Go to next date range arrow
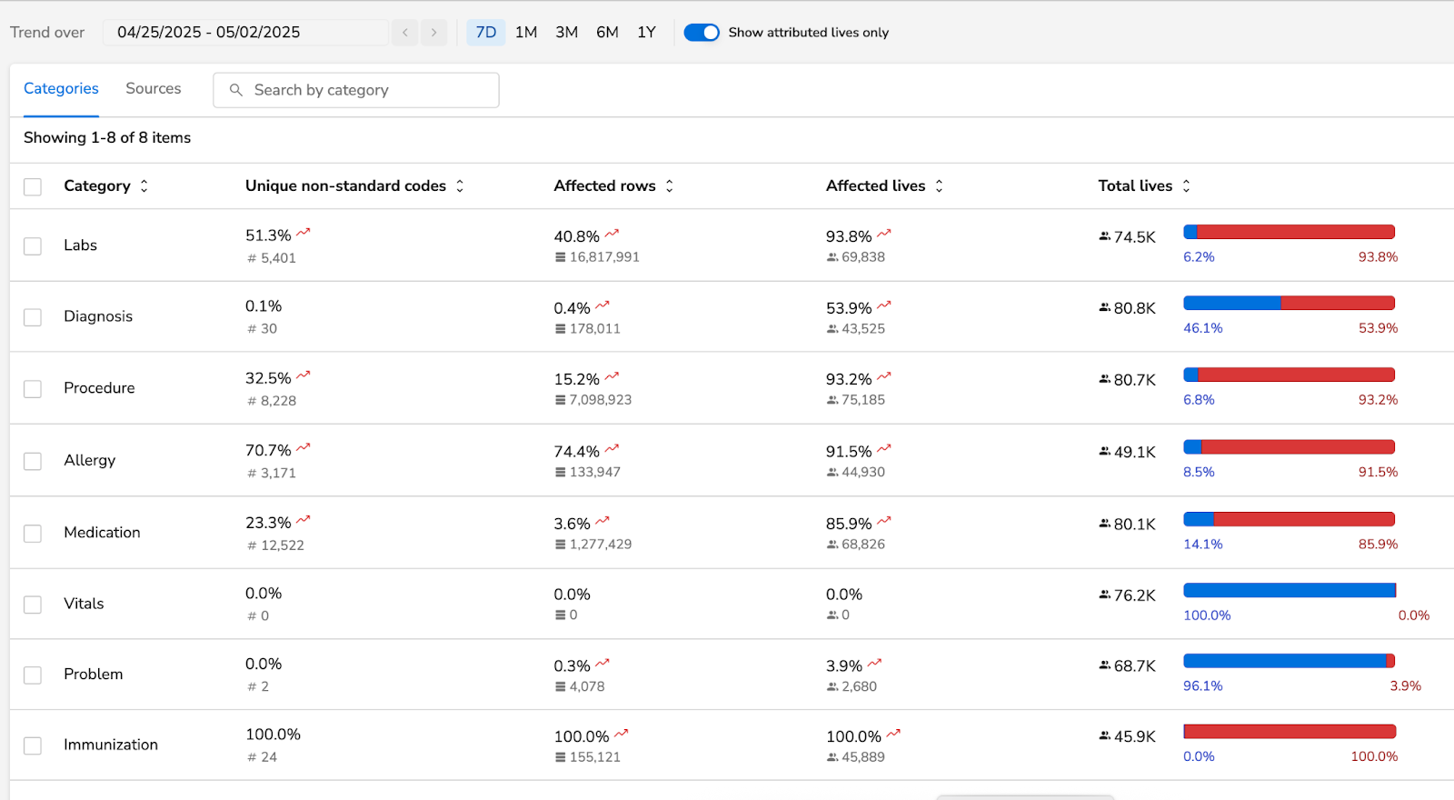 434,33
